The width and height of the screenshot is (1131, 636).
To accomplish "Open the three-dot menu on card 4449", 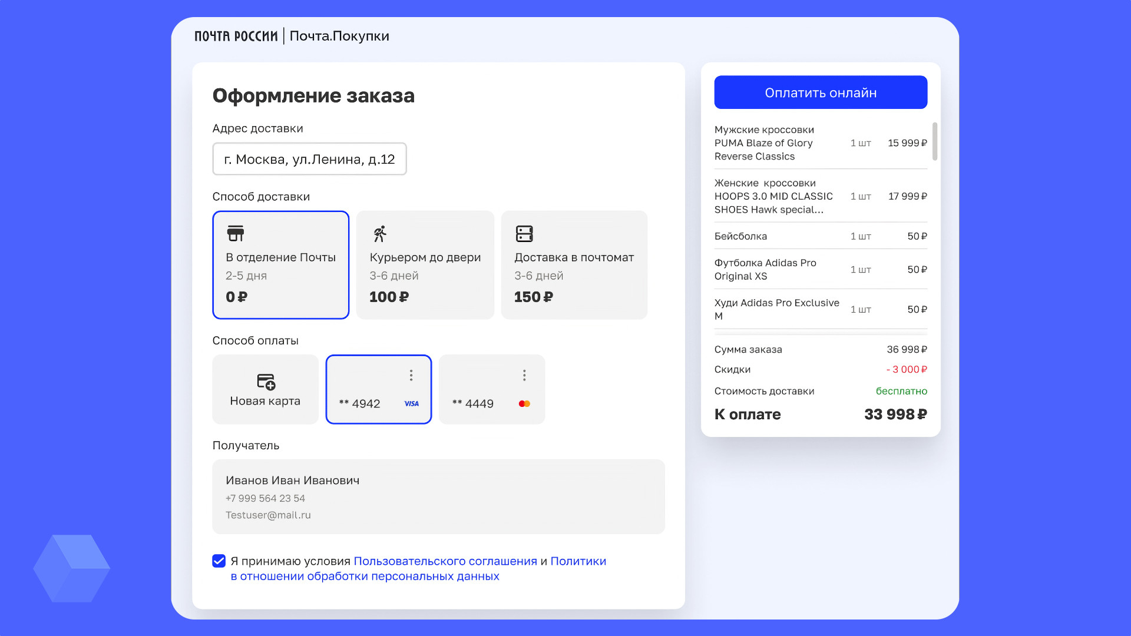I will tap(524, 375).
